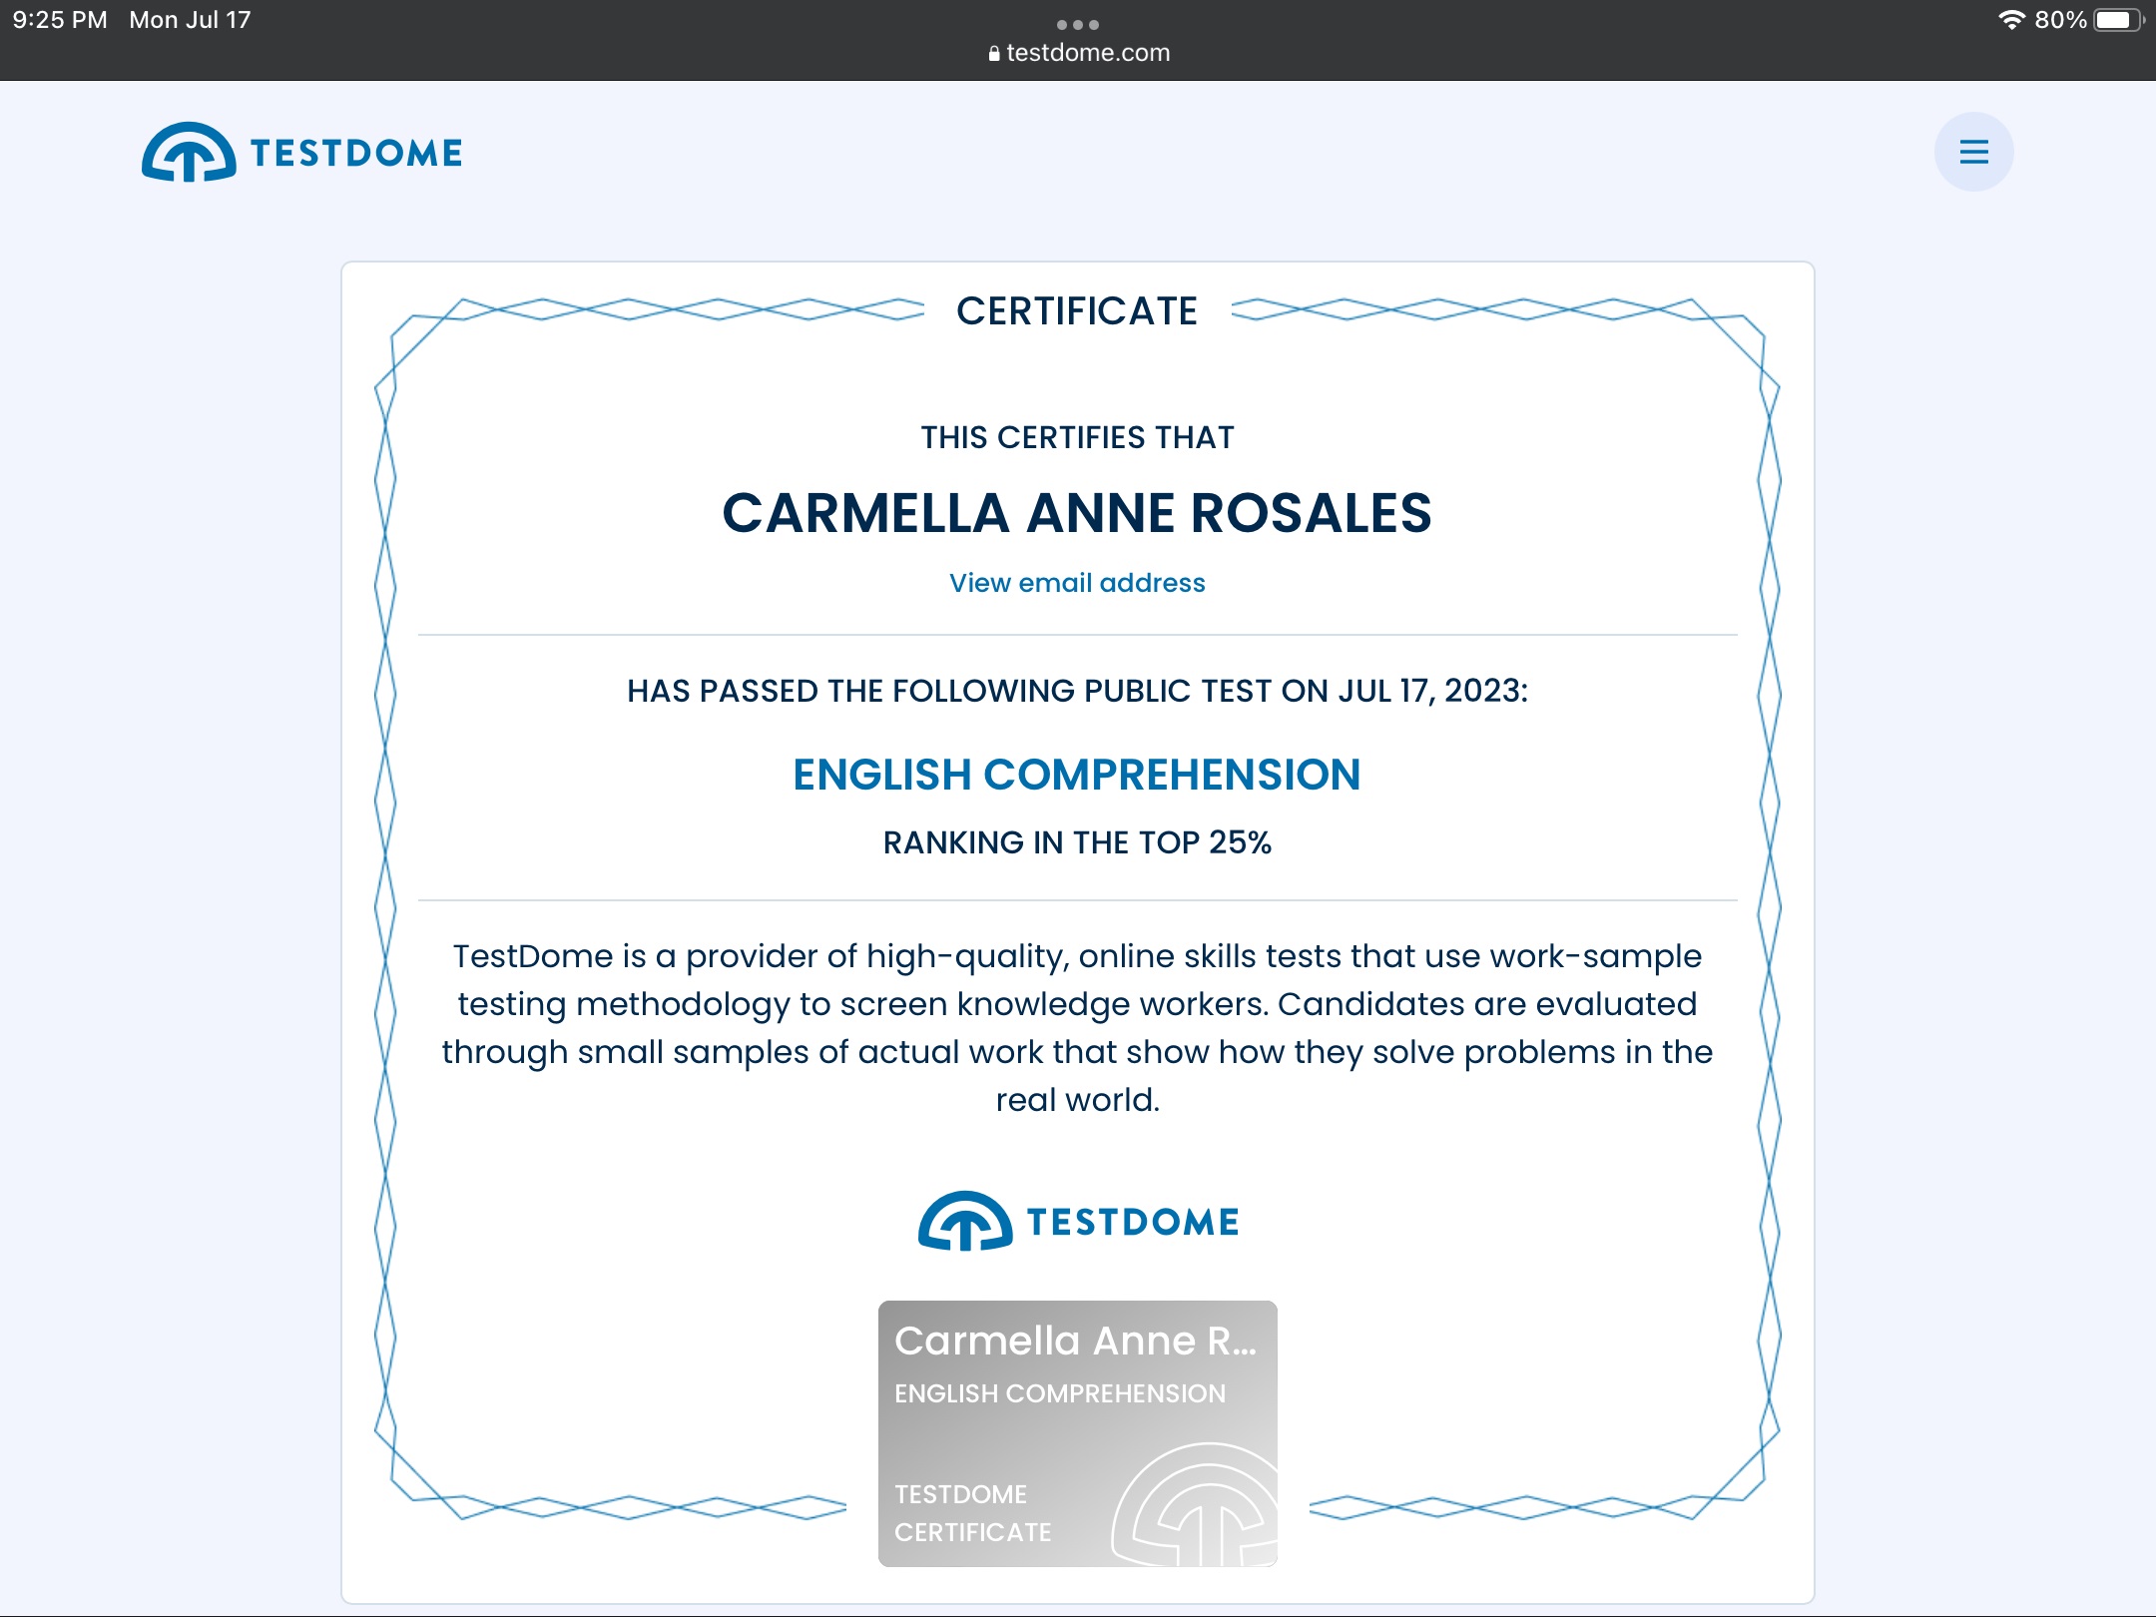Screen dimensions: 2156x1617
Task: Tap the 80% battery percentage
Action: 2060,20
